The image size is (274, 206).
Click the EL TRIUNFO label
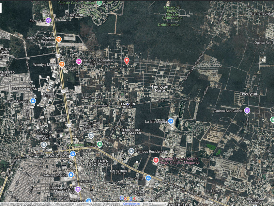pyautogui.click(x=215, y=191)
